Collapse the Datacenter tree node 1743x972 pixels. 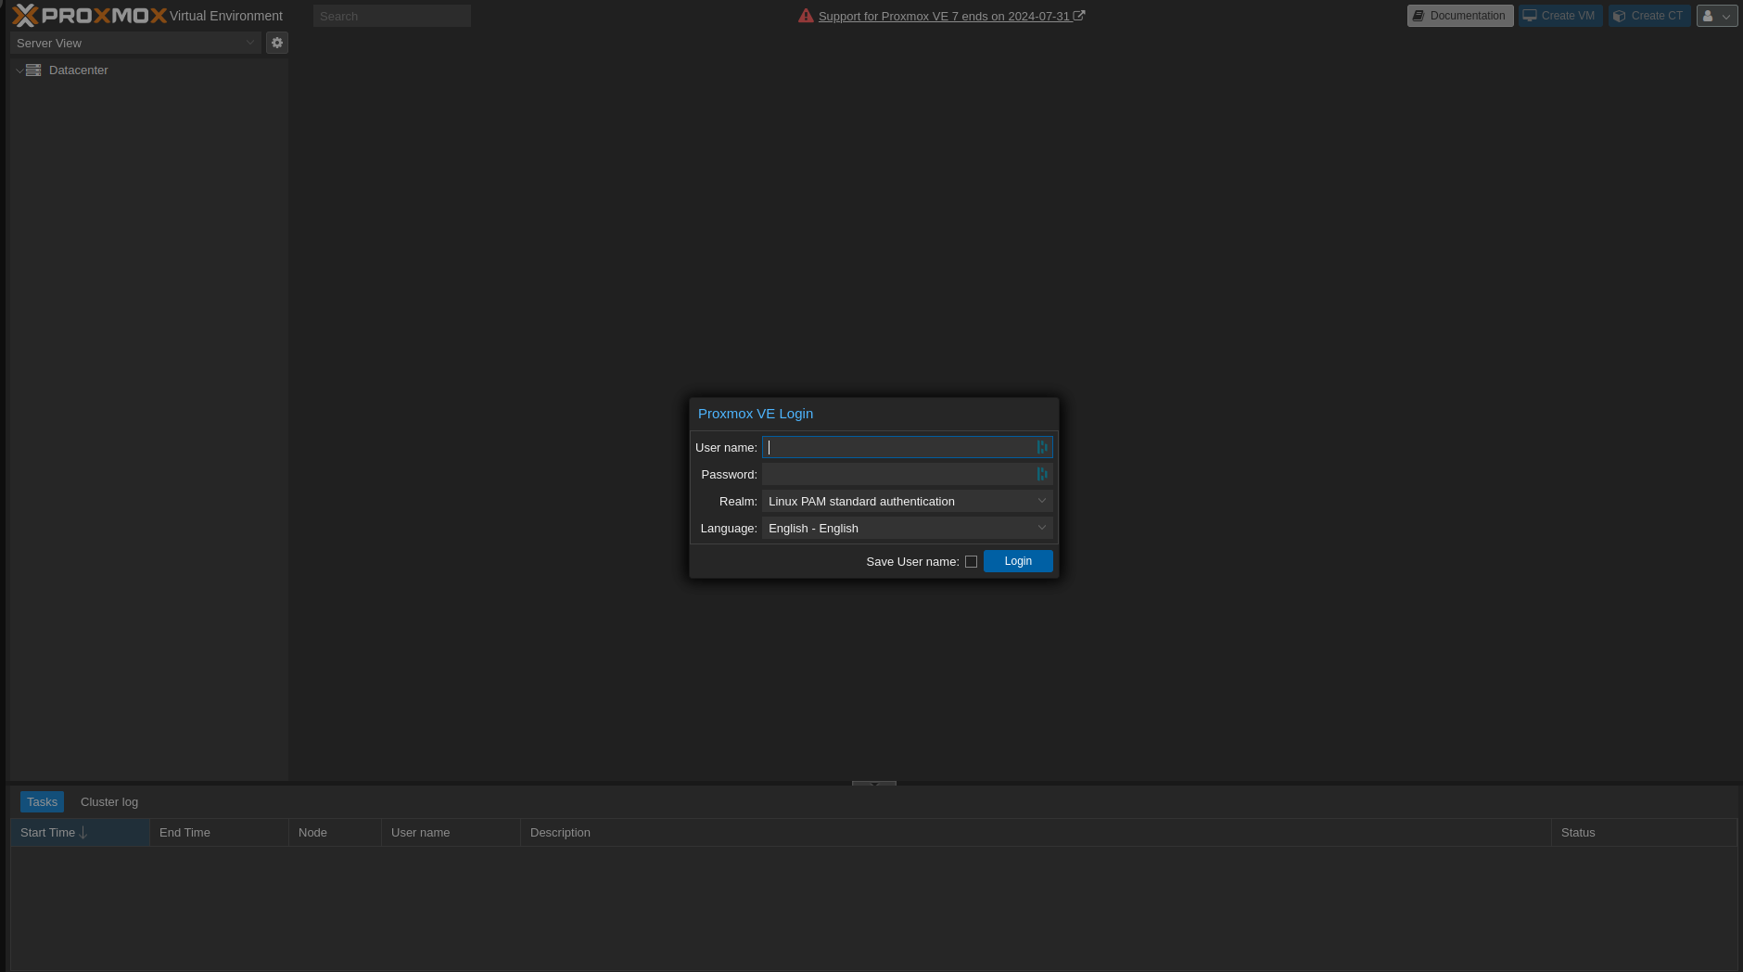coord(19,70)
